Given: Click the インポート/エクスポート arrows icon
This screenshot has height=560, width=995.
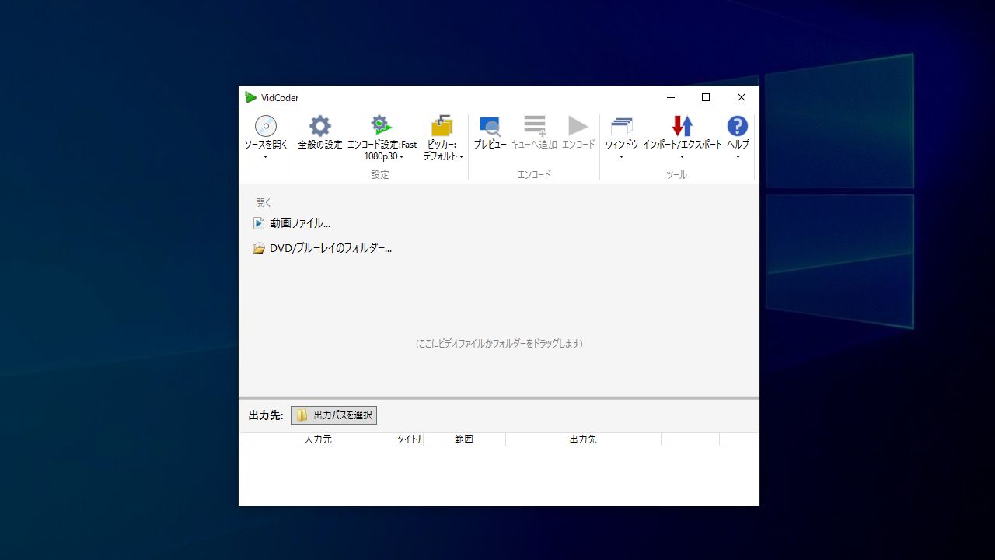Looking at the screenshot, I should (x=683, y=126).
